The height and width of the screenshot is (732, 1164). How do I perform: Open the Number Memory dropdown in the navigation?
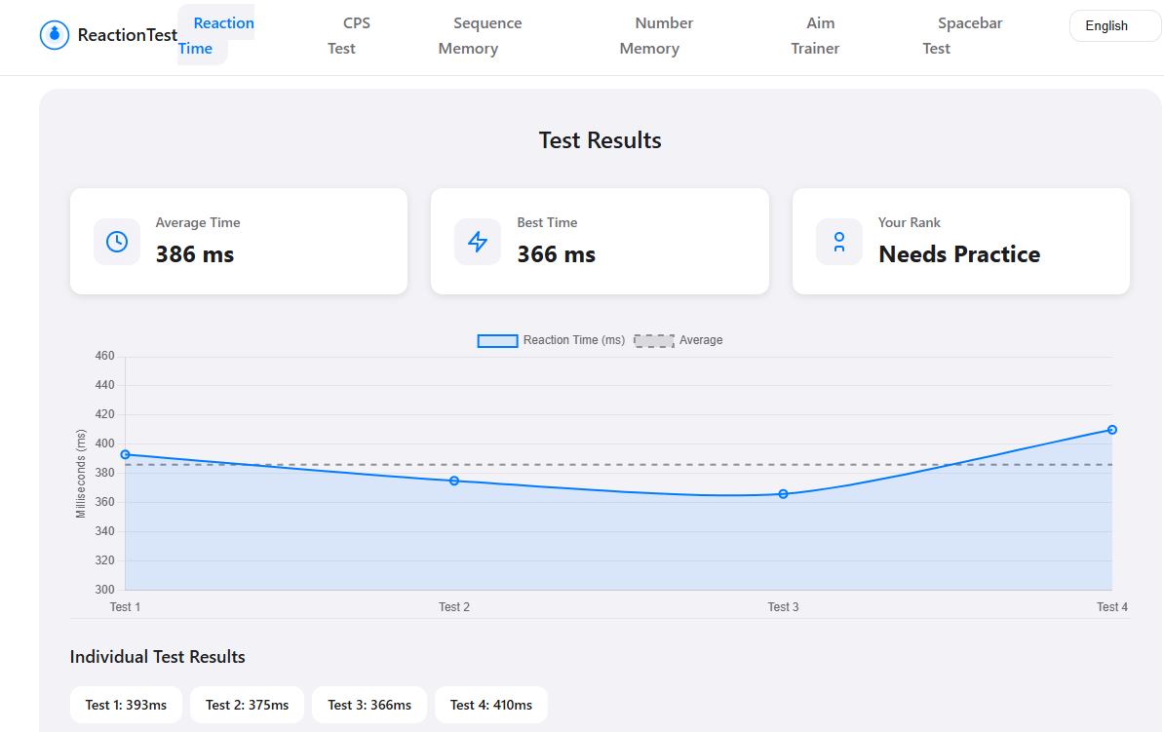pyautogui.click(x=663, y=35)
